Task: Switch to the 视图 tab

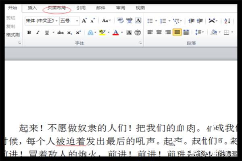Action: tap(140, 8)
